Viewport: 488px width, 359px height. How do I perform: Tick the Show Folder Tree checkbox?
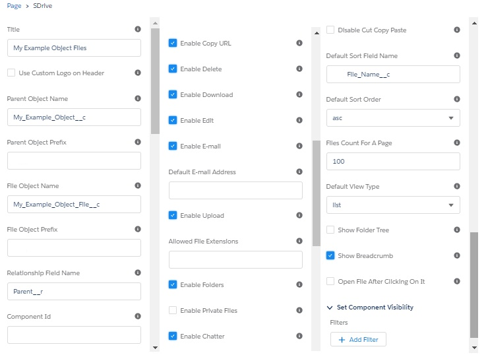tap(330, 230)
